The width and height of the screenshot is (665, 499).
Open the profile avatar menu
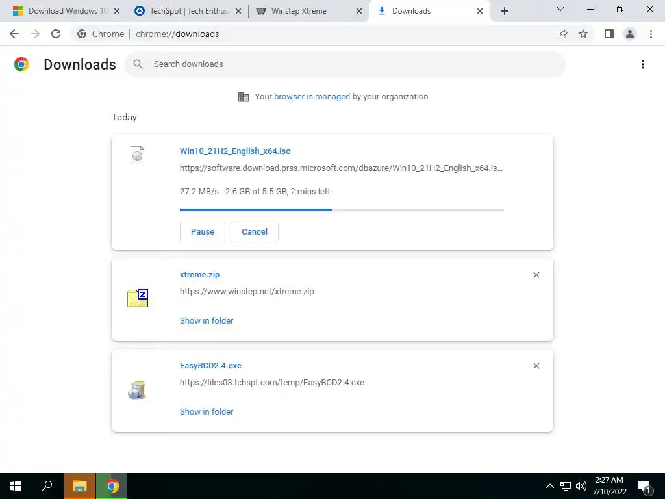click(630, 34)
